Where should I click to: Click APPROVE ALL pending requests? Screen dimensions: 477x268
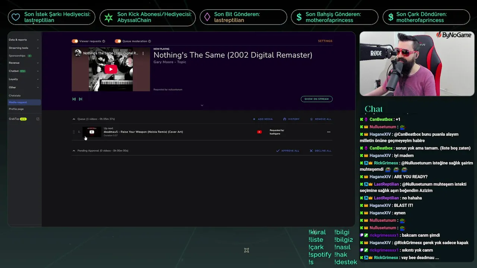coord(288,151)
